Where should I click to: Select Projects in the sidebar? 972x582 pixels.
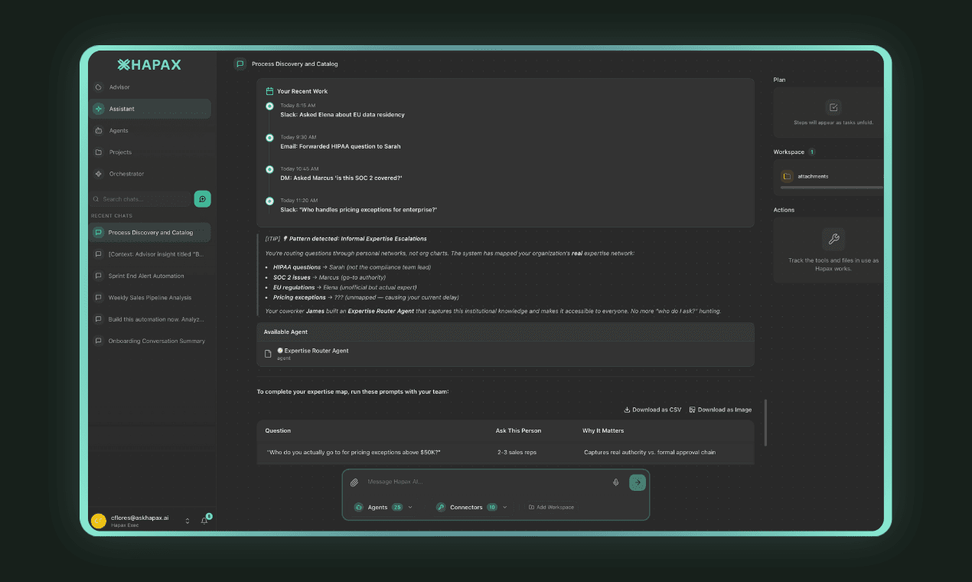coord(120,152)
